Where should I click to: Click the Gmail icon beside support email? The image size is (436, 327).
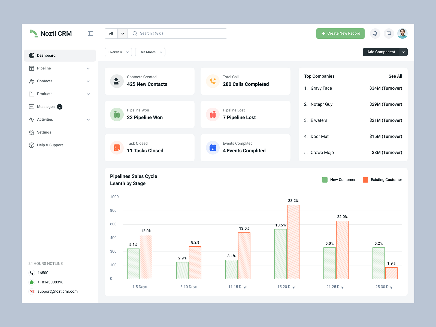(32, 291)
